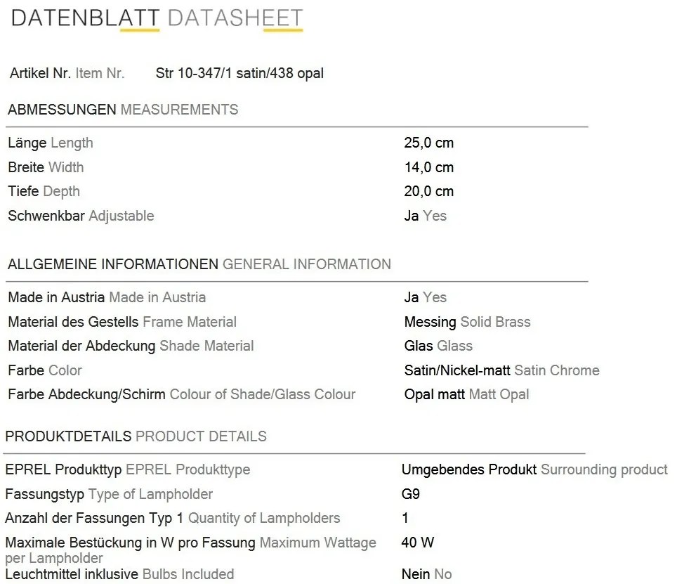Screen dimensions: 677x584
Task: Click the ABMESSUNGEN MEASUREMENTS section heading
Action: 123,110
